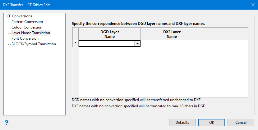Click inside the DGD Layer Name combo field

(107, 44)
